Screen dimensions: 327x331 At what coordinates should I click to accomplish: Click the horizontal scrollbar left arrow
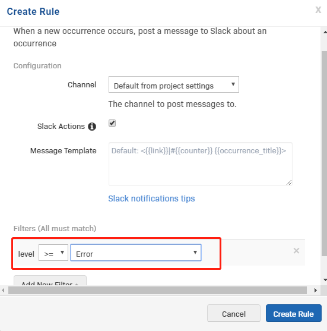3,290
